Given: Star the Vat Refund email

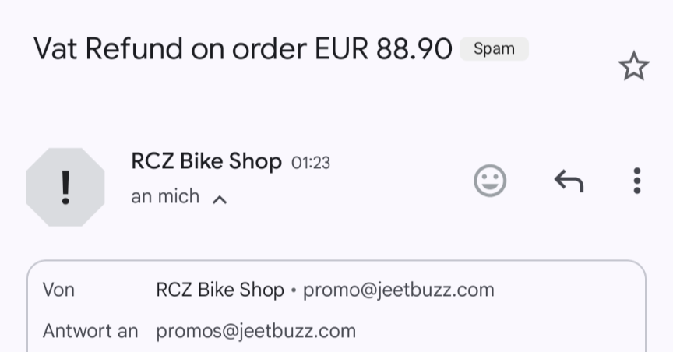Looking at the screenshot, I should 633,67.
